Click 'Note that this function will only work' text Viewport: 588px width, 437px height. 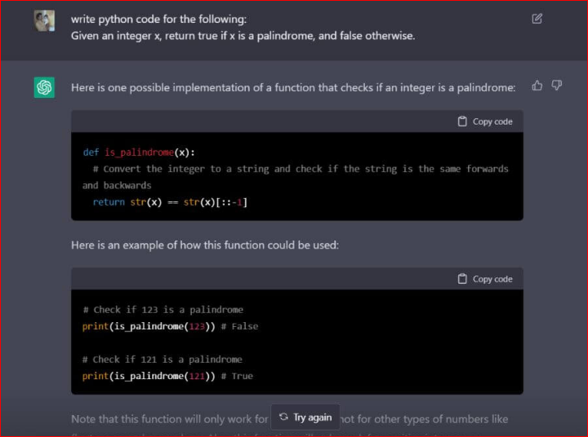coord(170,419)
